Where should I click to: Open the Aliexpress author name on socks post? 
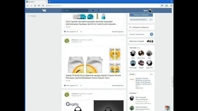pyautogui.click(x=75, y=40)
